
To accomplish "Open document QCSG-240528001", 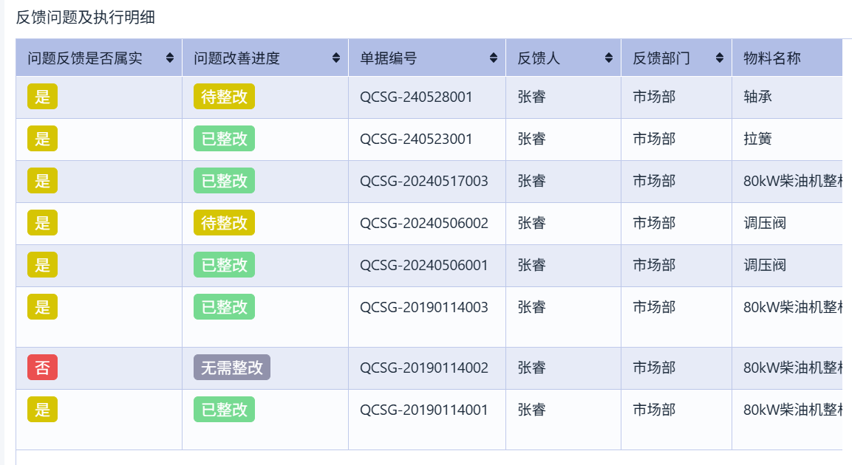I will click(416, 97).
